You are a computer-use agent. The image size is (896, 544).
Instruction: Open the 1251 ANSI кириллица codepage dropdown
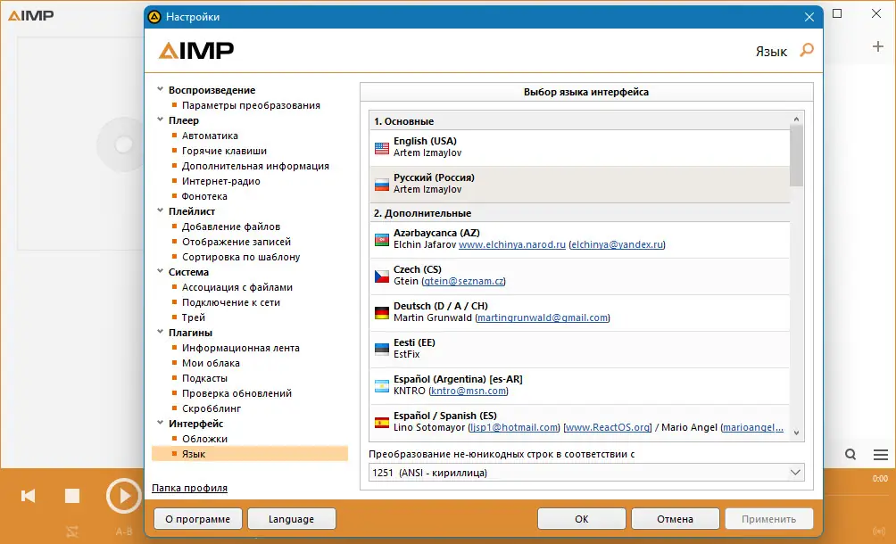point(586,473)
